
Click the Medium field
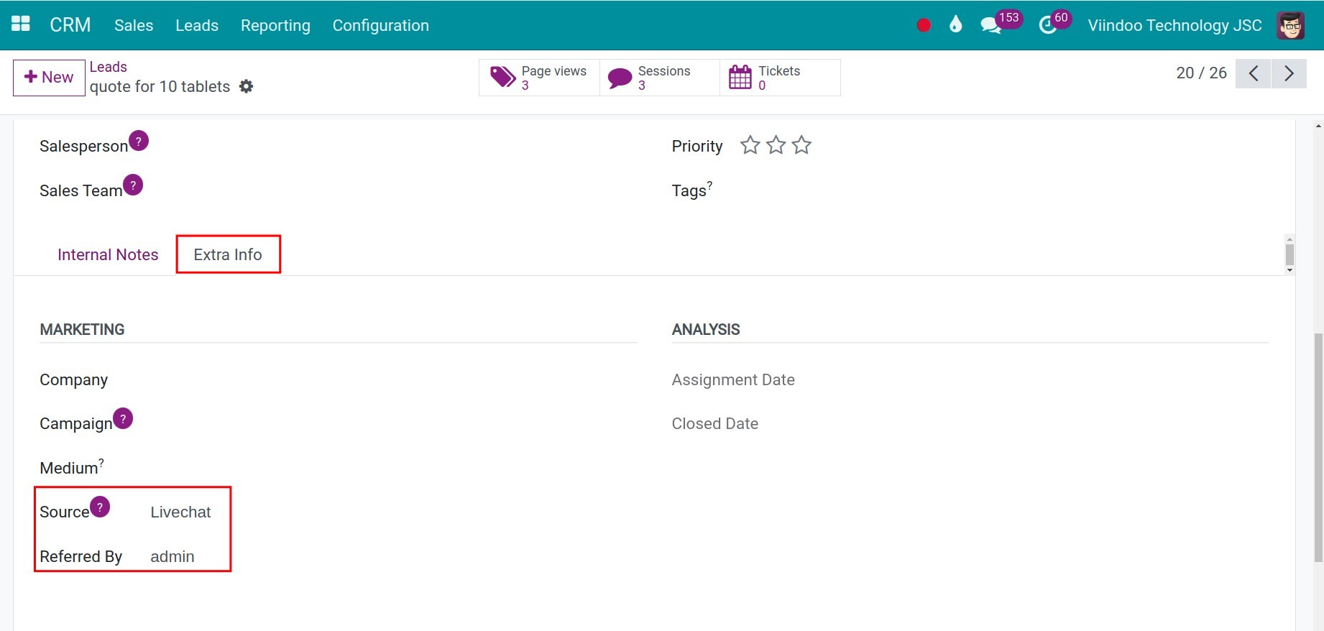pyautogui.click(x=392, y=468)
